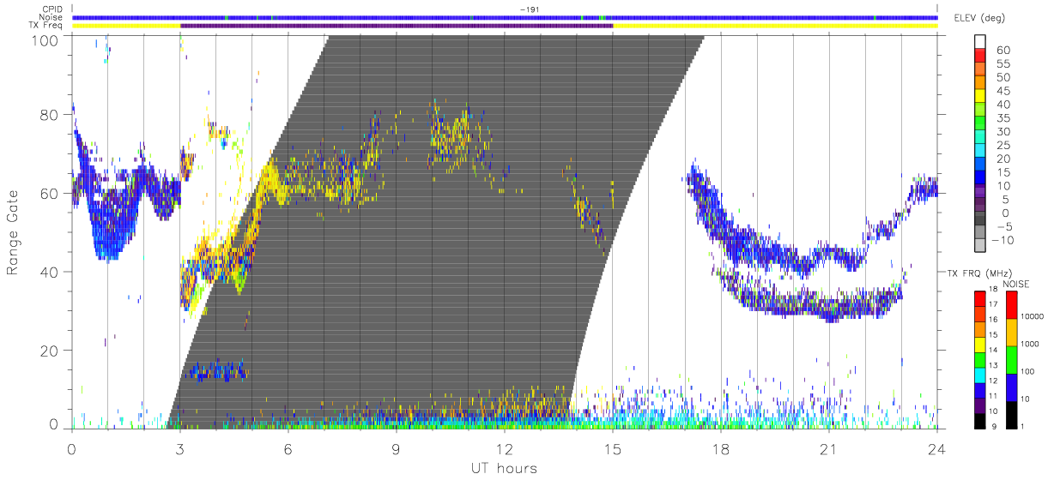Click the "40" tick label on the Range Gate axis
This screenshot has height=486, width=1054.
pos(51,272)
